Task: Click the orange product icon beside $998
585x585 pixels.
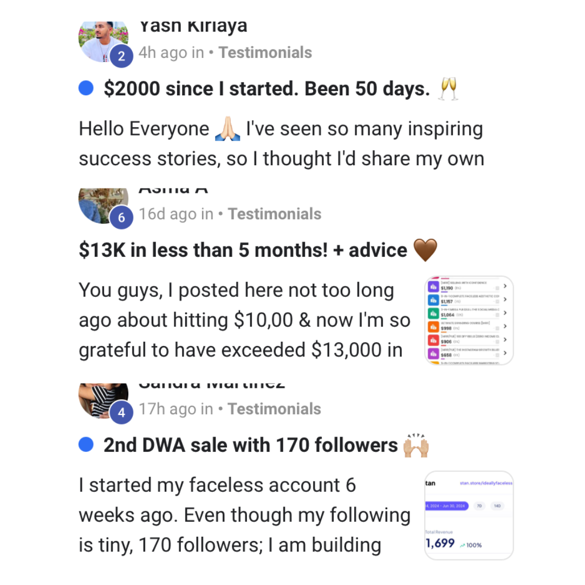Action: click(433, 327)
